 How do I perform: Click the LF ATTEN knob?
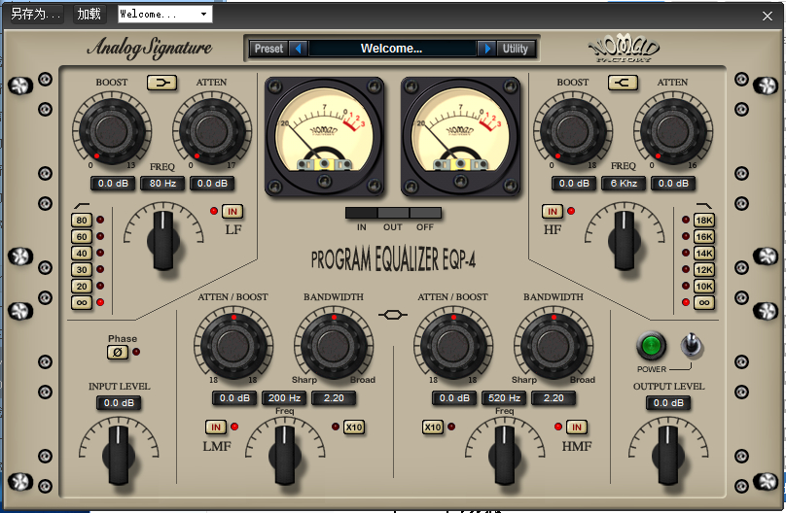tap(212, 131)
